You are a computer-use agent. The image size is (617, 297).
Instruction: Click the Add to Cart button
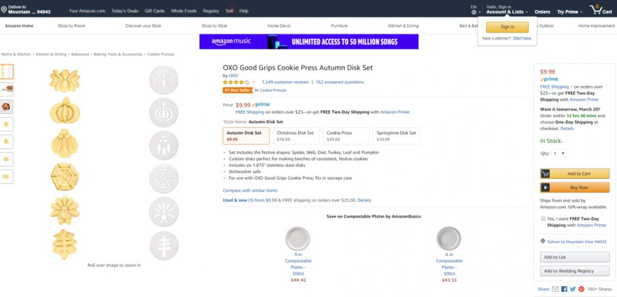[574, 174]
